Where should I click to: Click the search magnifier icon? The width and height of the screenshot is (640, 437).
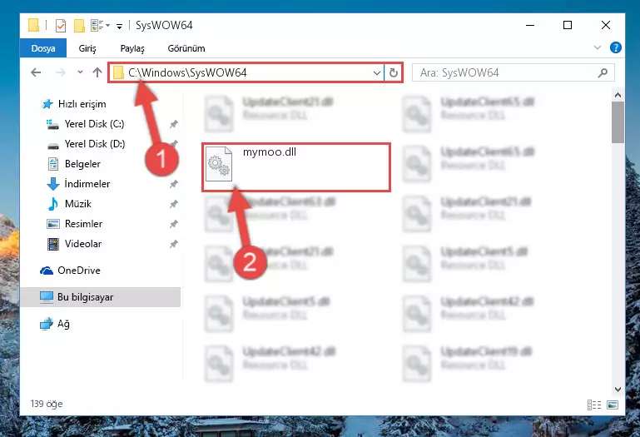[x=603, y=72]
